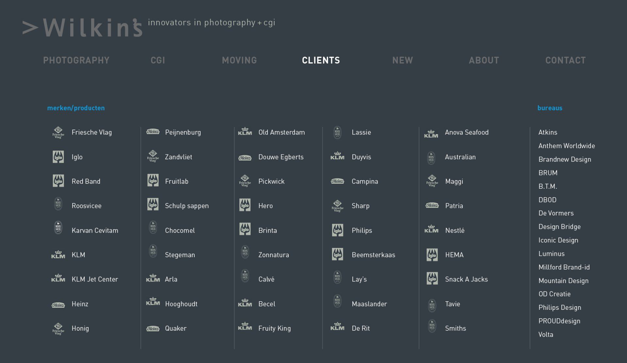
Task: Click the Heinz logo icon beside Heinz
Action: click(58, 305)
